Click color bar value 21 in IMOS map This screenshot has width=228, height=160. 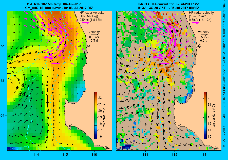tap(209, 104)
